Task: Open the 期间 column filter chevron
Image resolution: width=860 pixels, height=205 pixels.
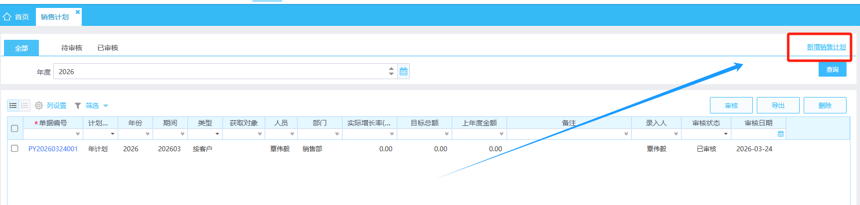Action: [x=182, y=134]
